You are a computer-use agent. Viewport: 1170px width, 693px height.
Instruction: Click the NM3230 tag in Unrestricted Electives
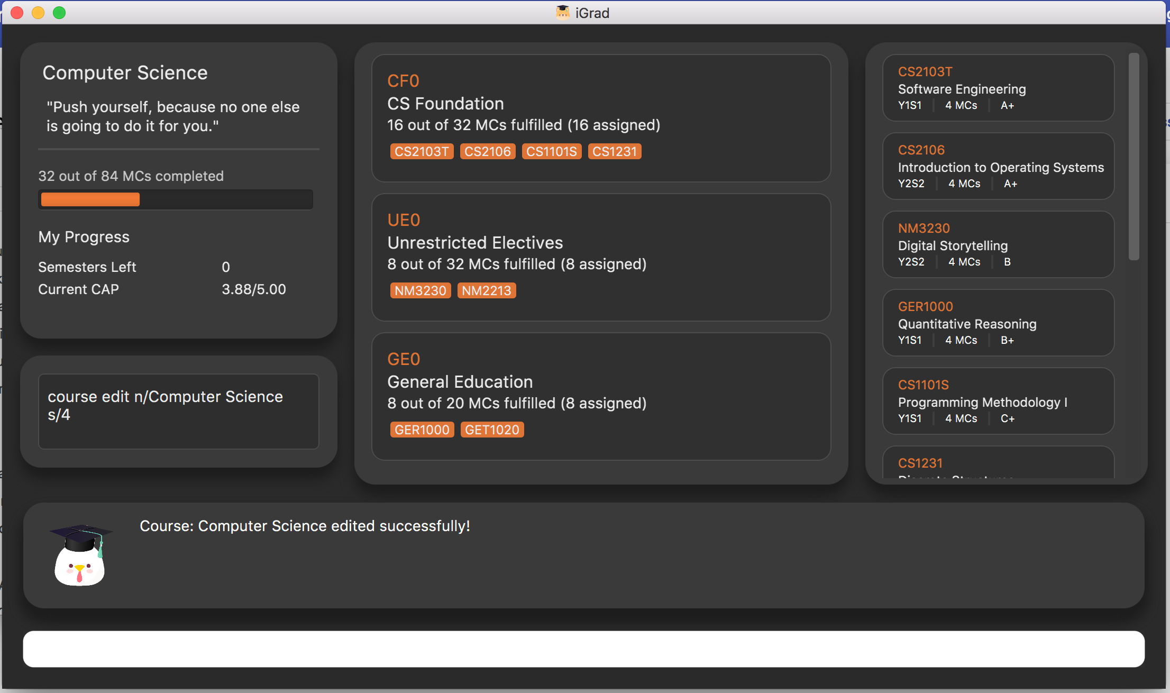[x=420, y=290]
